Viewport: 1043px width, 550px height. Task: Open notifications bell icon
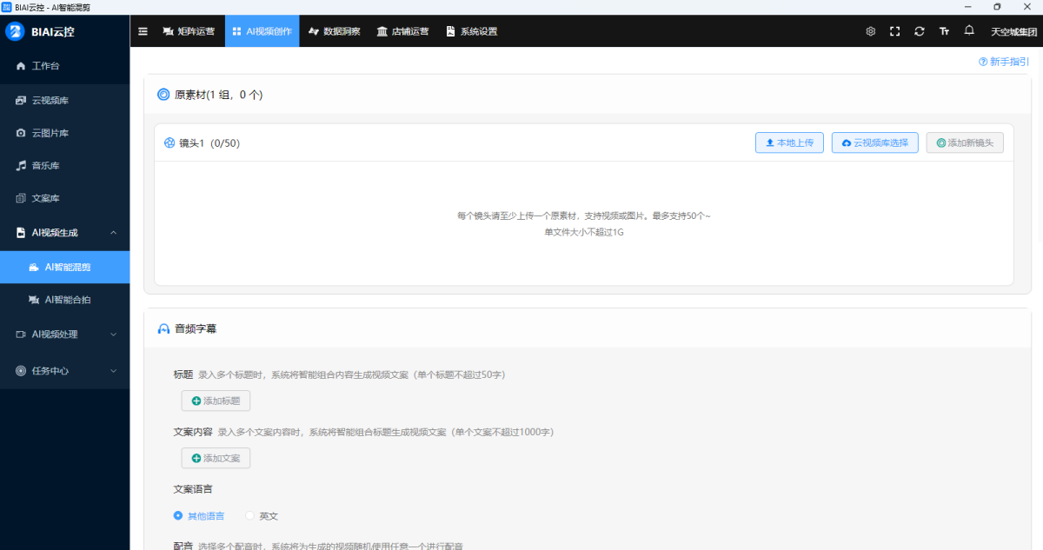pyautogui.click(x=969, y=30)
